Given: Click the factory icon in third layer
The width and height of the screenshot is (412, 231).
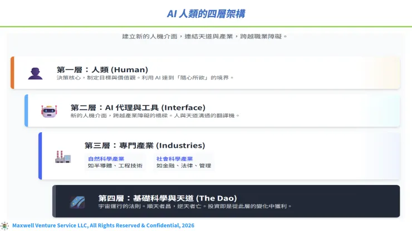Looking at the screenshot, I should (63, 157).
